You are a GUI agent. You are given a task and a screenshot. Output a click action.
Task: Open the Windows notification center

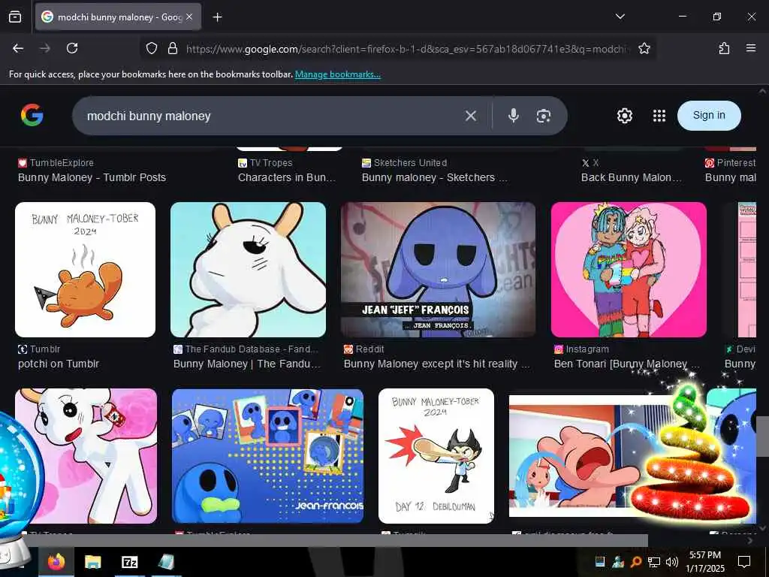(x=744, y=562)
